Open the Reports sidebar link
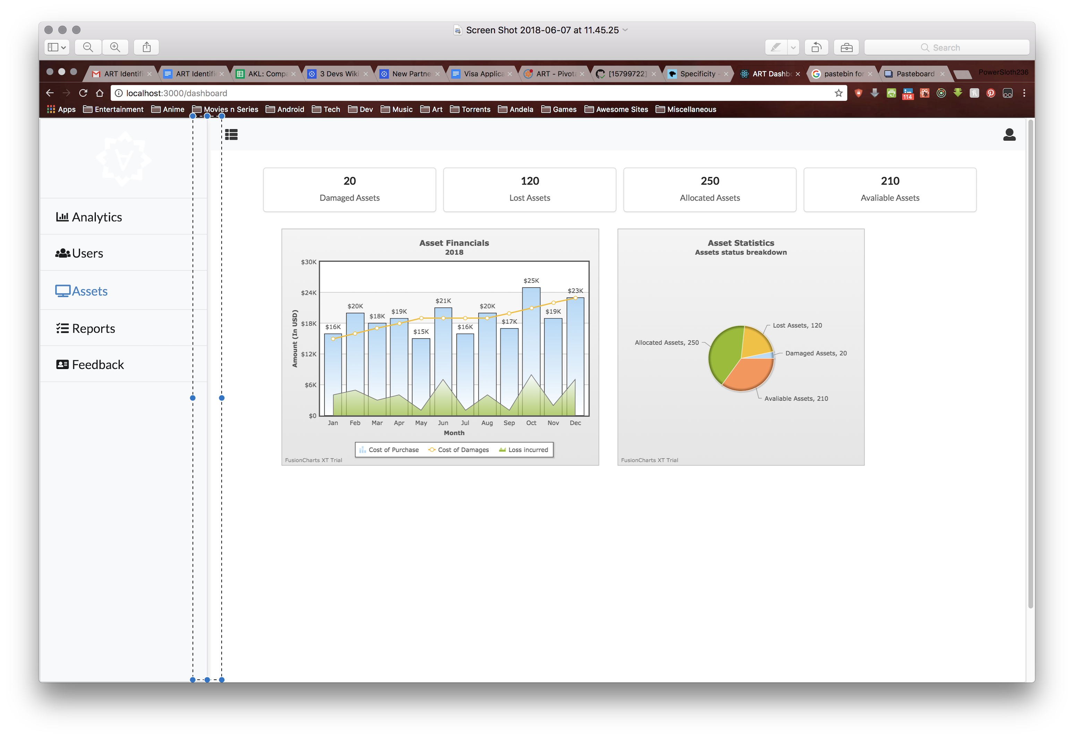Image resolution: width=1074 pixels, height=738 pixels. 123,328
